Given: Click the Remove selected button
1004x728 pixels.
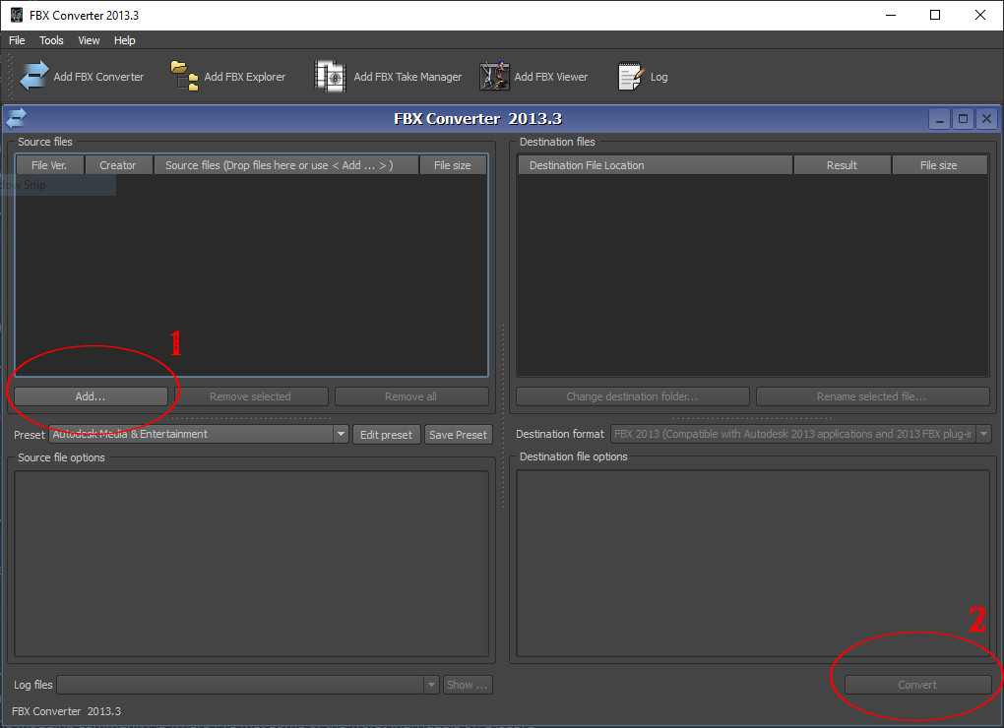Looking at the screenshot, I should 251,396.
